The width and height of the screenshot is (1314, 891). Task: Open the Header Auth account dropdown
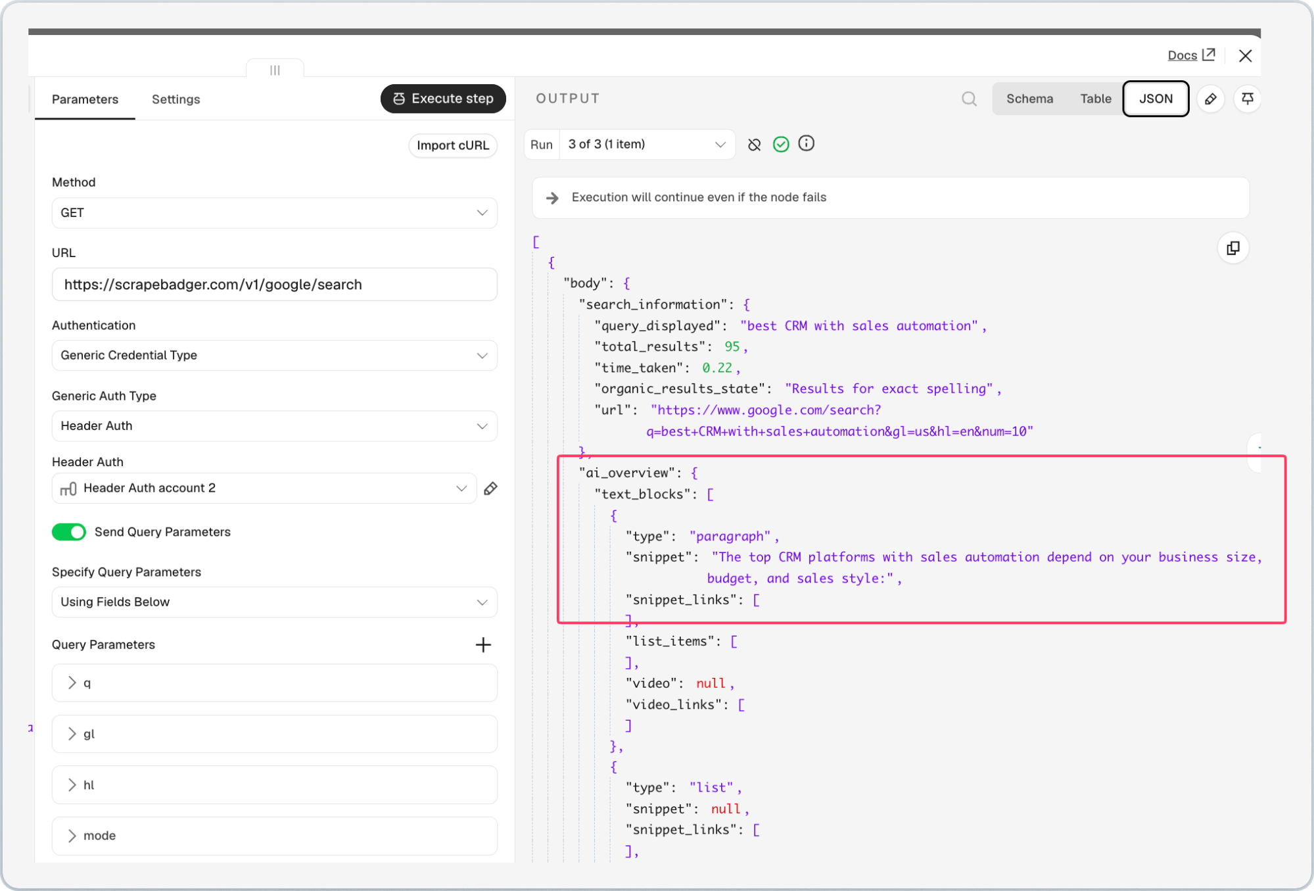point(264,489)
